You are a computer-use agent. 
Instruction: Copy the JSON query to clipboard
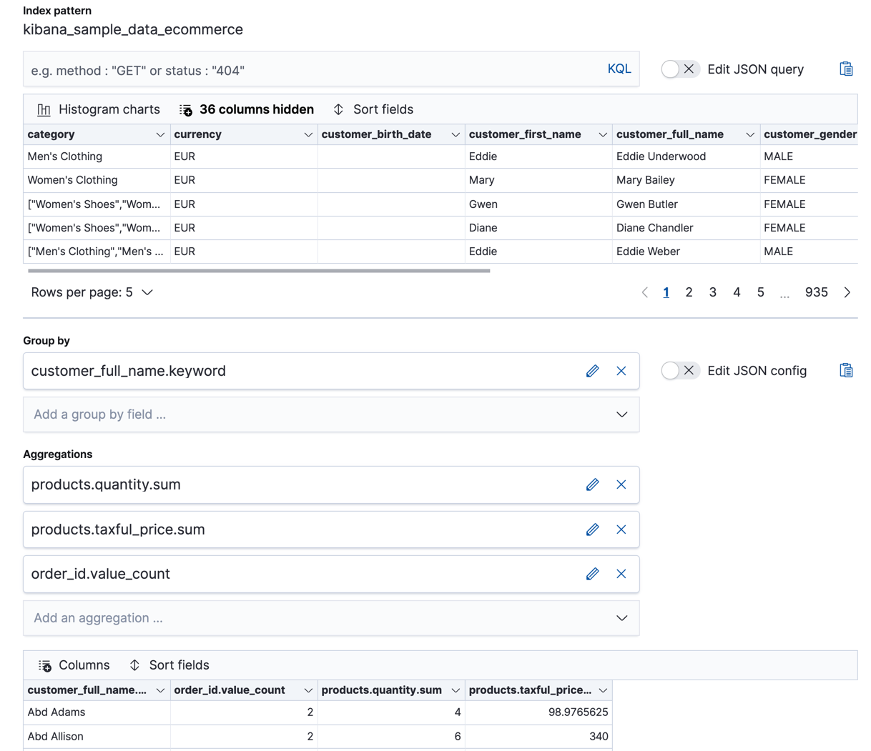pyautogui.click(x=846, y=69)
